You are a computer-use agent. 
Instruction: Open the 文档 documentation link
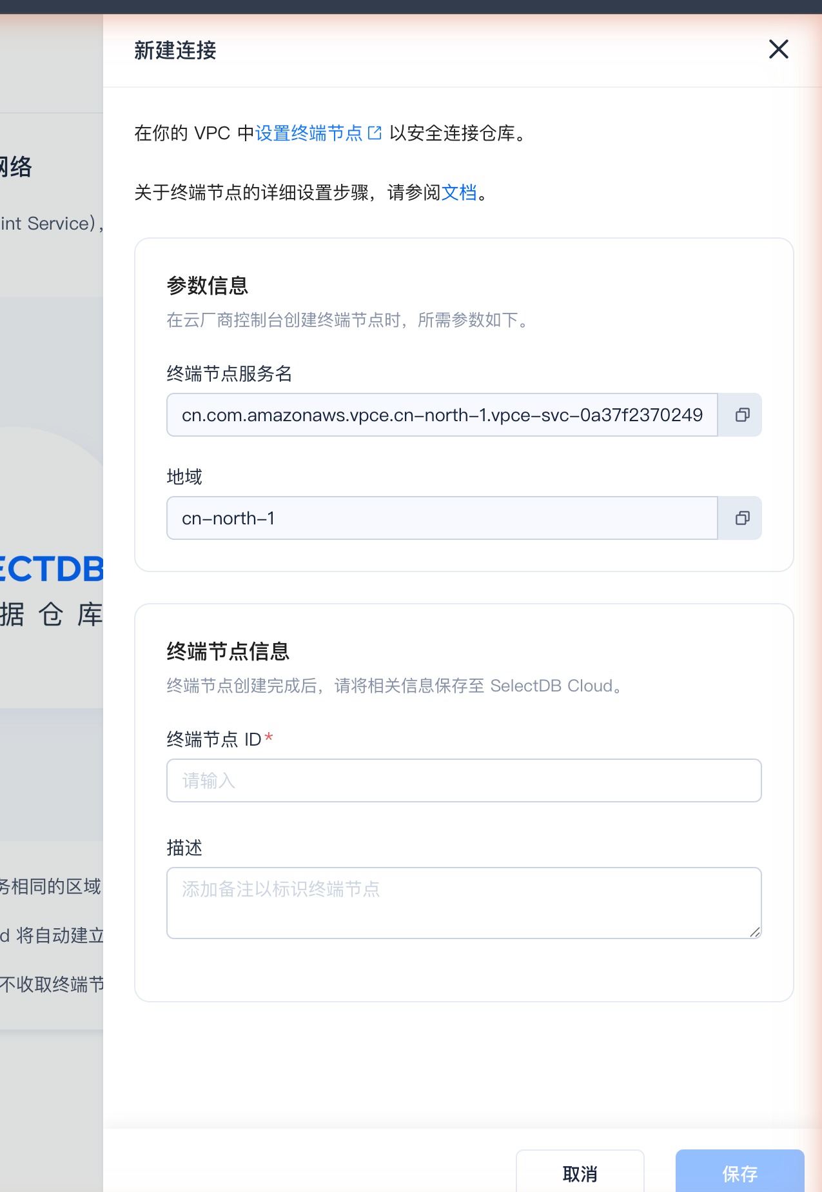[459, 192]
